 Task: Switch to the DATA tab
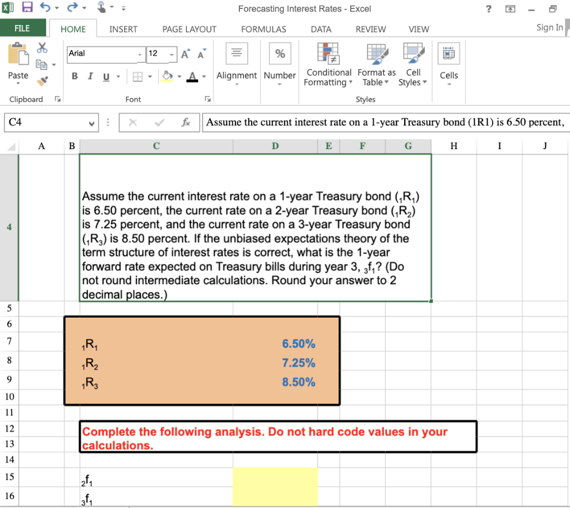tap(321, 29)
